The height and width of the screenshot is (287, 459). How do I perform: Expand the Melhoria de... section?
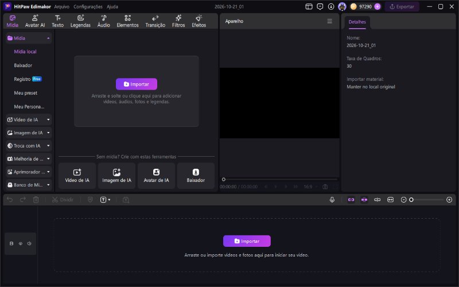28,159
